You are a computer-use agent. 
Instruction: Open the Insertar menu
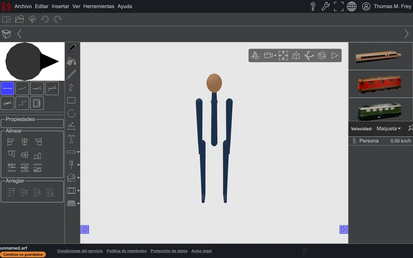(x=60, y=6)
